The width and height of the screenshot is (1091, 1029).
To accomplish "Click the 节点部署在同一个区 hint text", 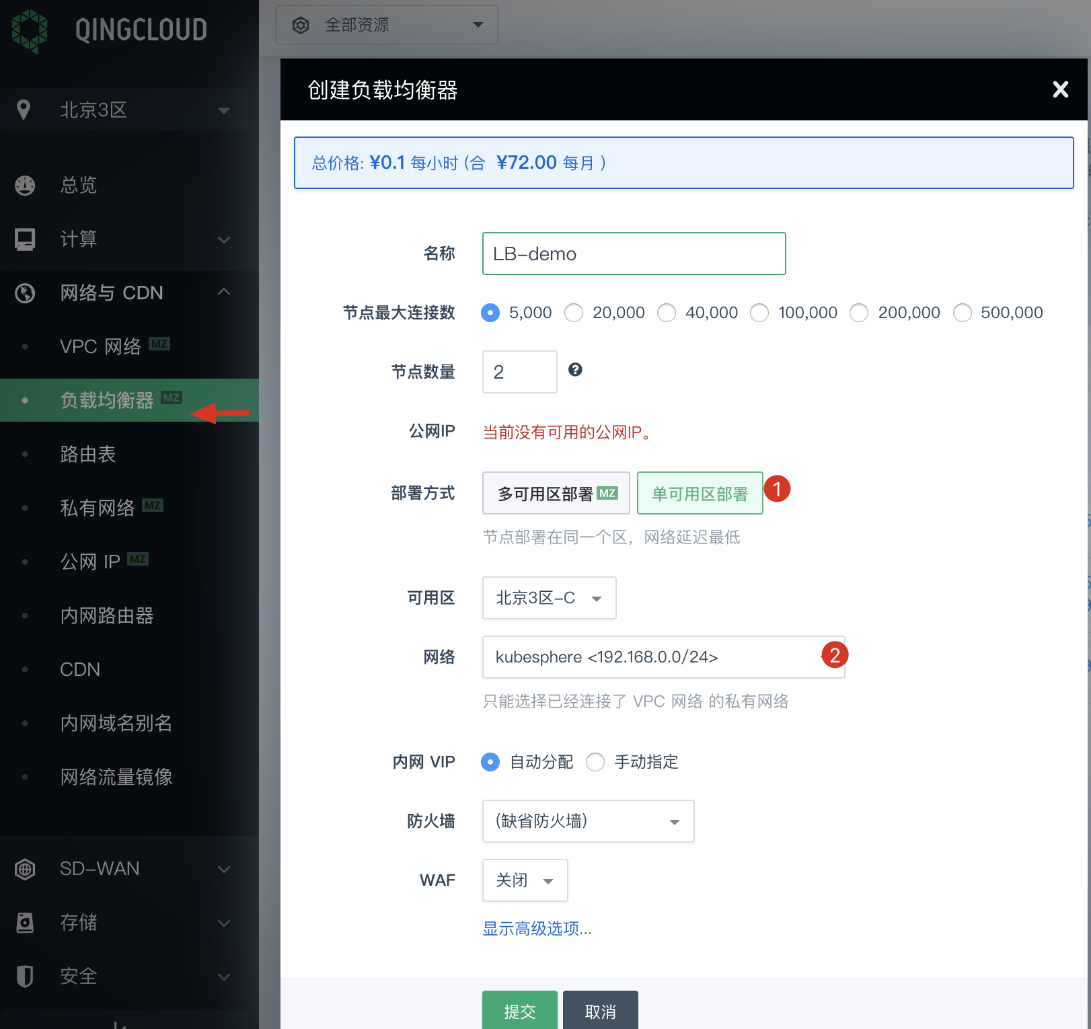I will 611,537.
